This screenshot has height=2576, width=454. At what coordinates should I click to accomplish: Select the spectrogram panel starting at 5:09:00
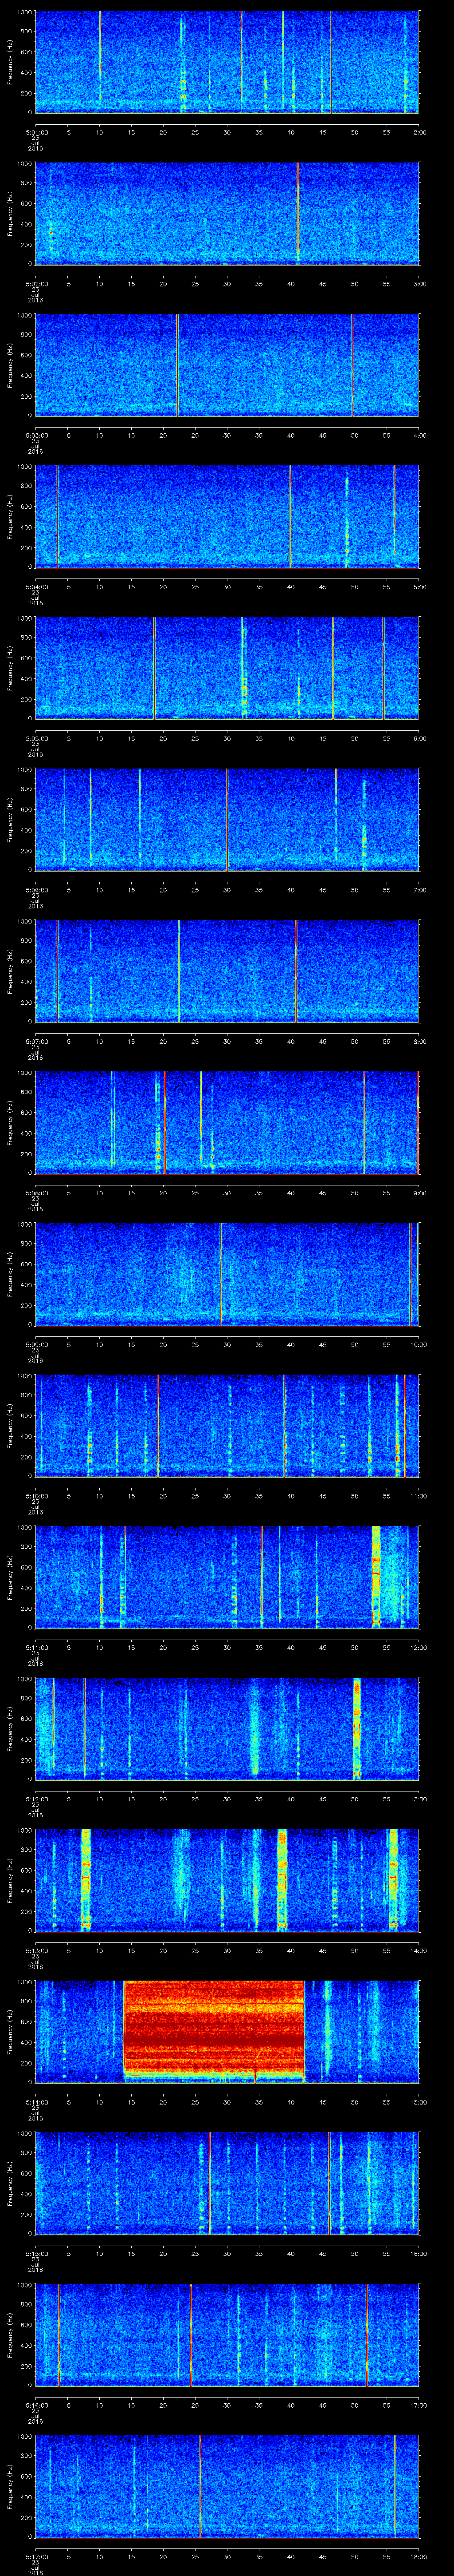point(227,1274)
